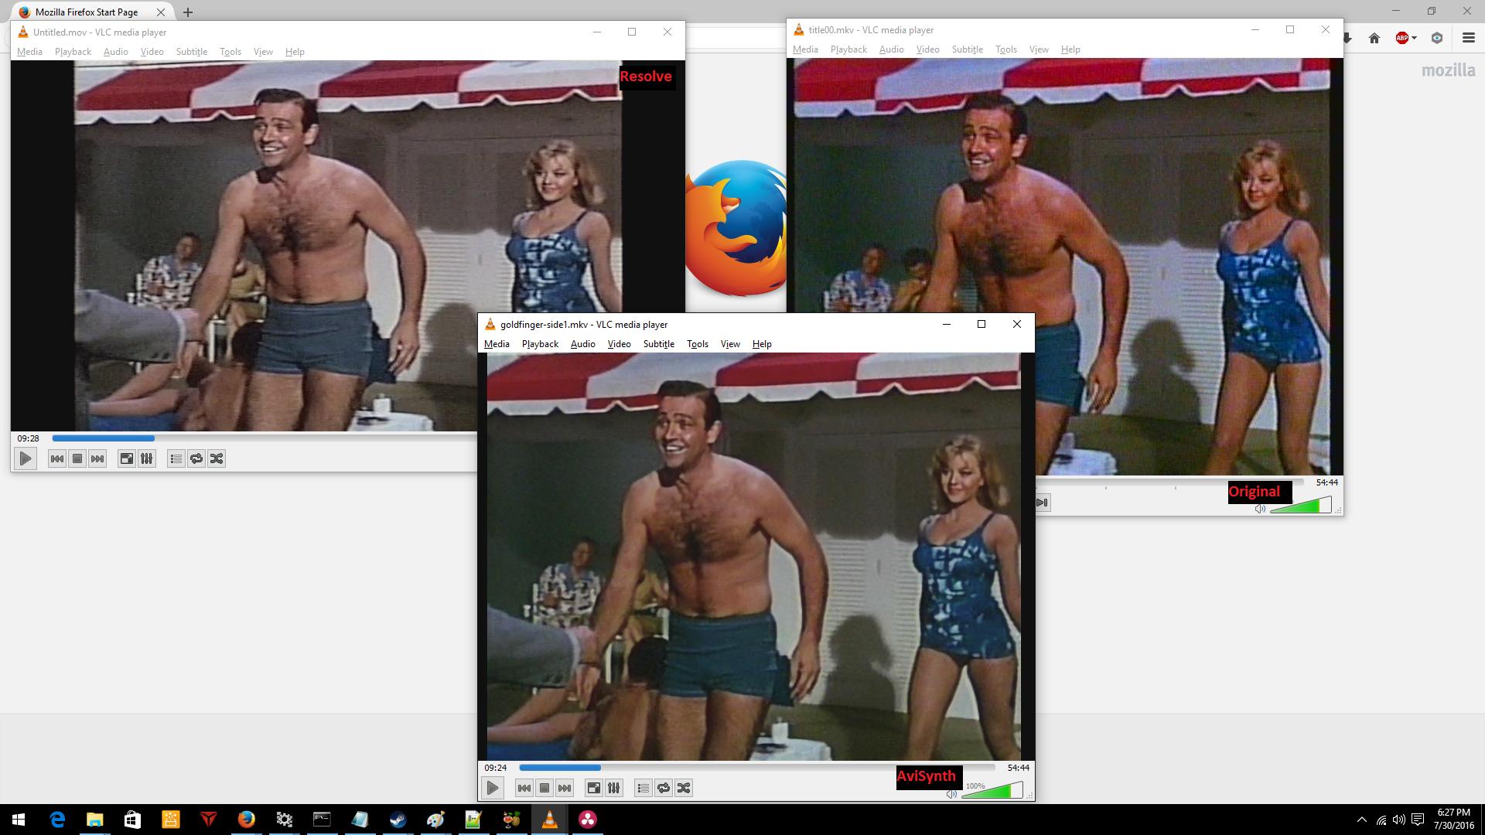
Task: Go to previous media in Untitled.mov window
Action: (56, 458)
